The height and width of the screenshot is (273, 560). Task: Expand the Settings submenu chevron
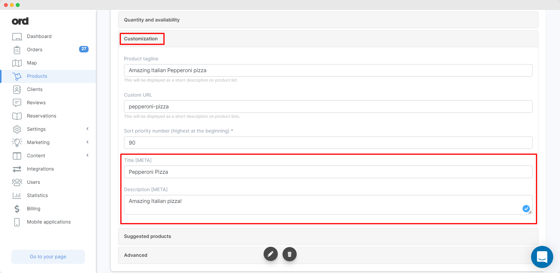point(87,129)
